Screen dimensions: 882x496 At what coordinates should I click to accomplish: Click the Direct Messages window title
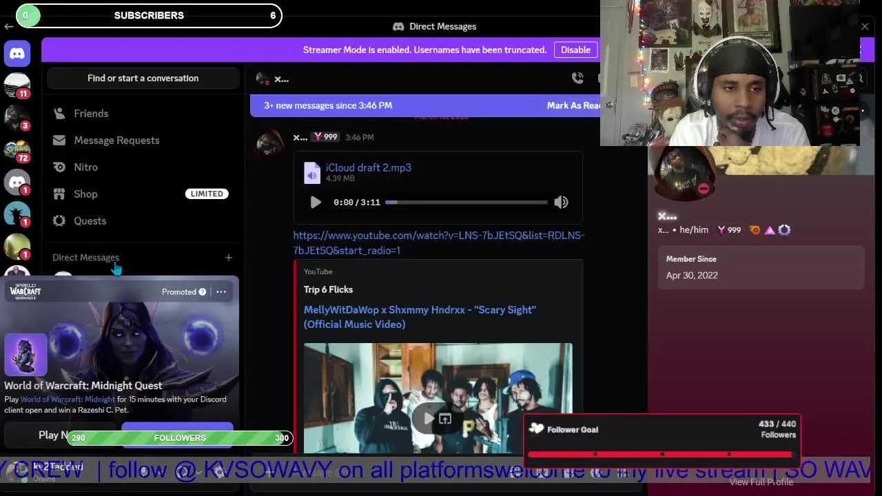pyautogui.click(x=442, y=26)
